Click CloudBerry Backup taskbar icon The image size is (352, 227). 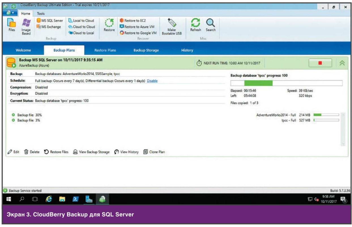pos(102,200)
